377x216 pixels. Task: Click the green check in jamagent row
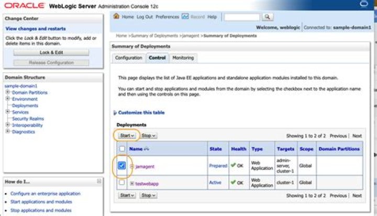coord(233,165)
